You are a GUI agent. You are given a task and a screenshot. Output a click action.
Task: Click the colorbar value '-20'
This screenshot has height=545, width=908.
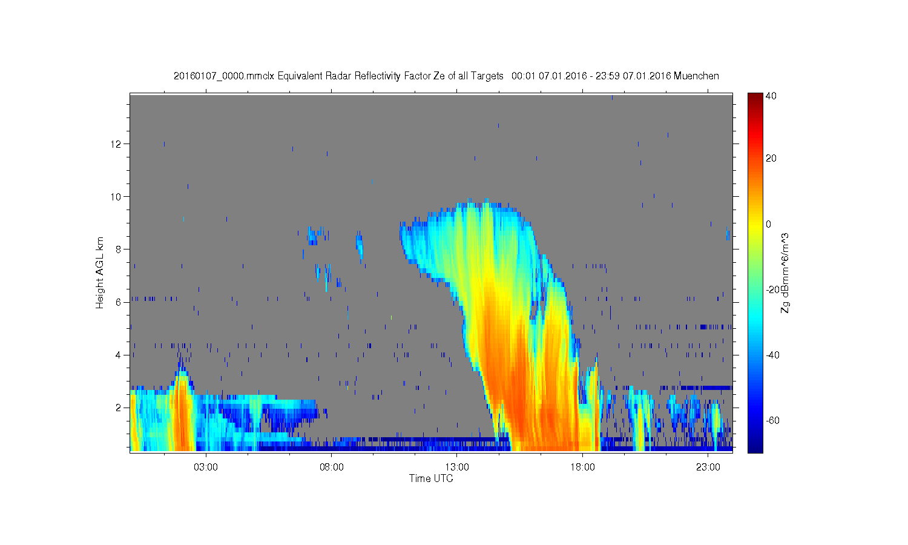point(772,289)
